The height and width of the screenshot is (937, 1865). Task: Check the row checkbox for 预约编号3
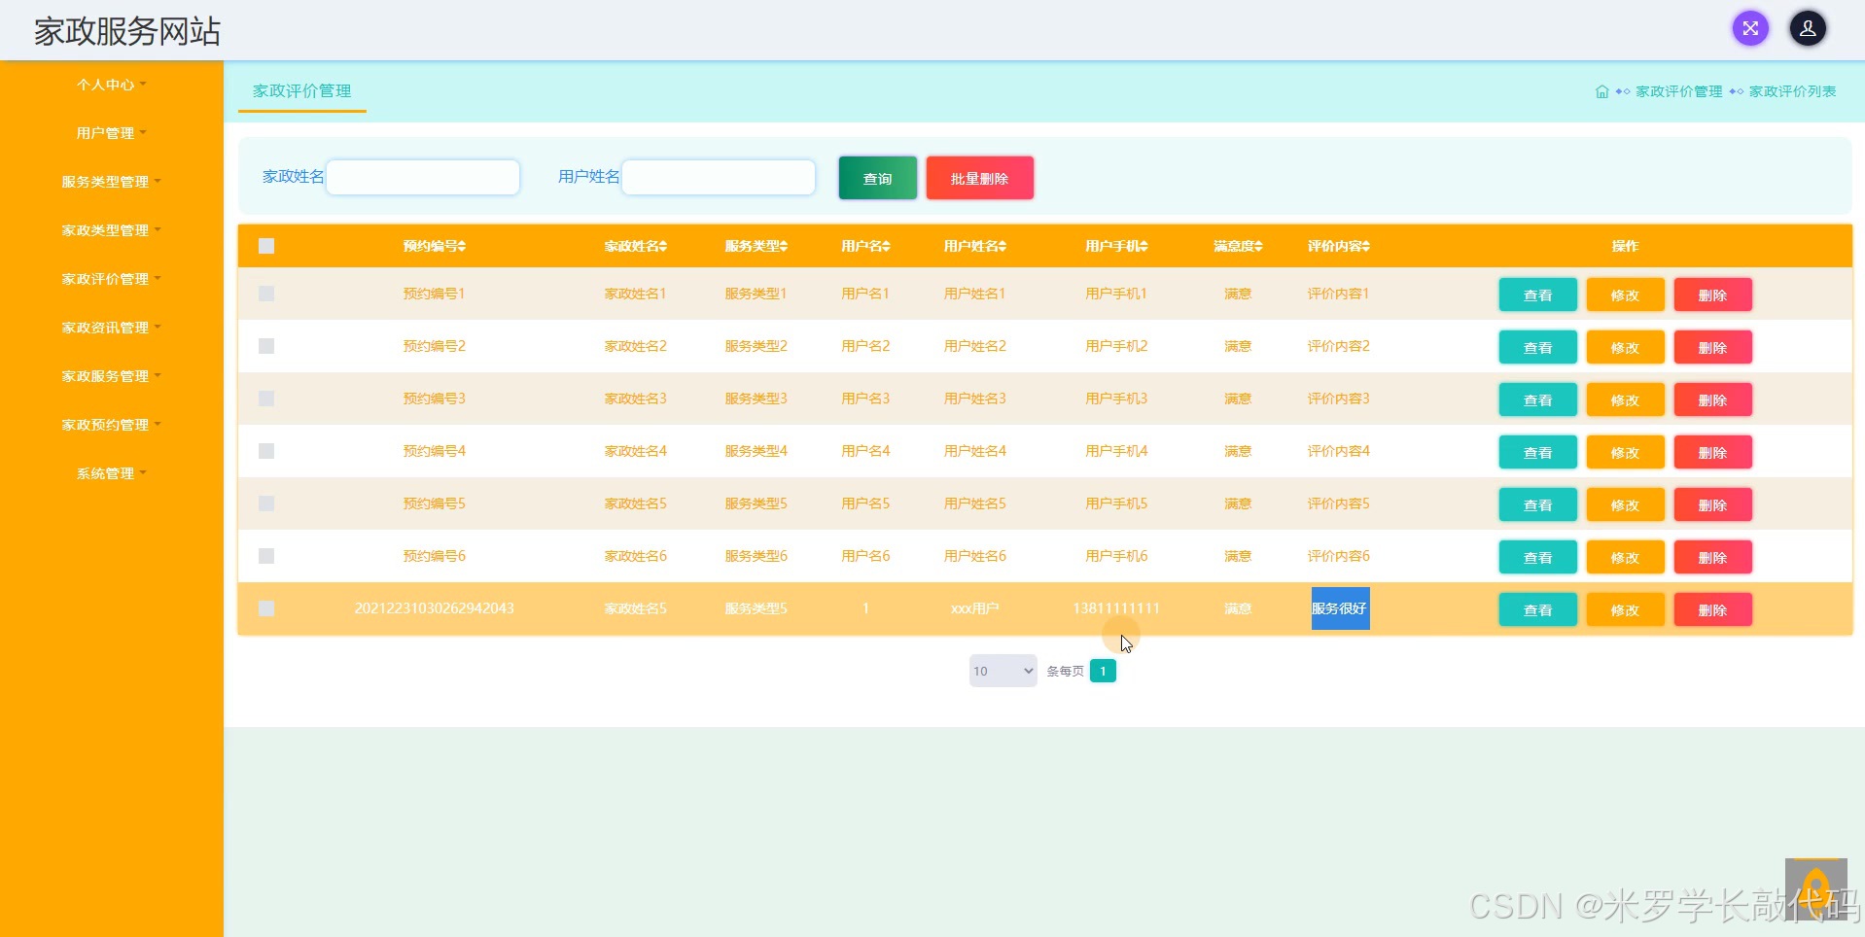(x=266, y=399)
